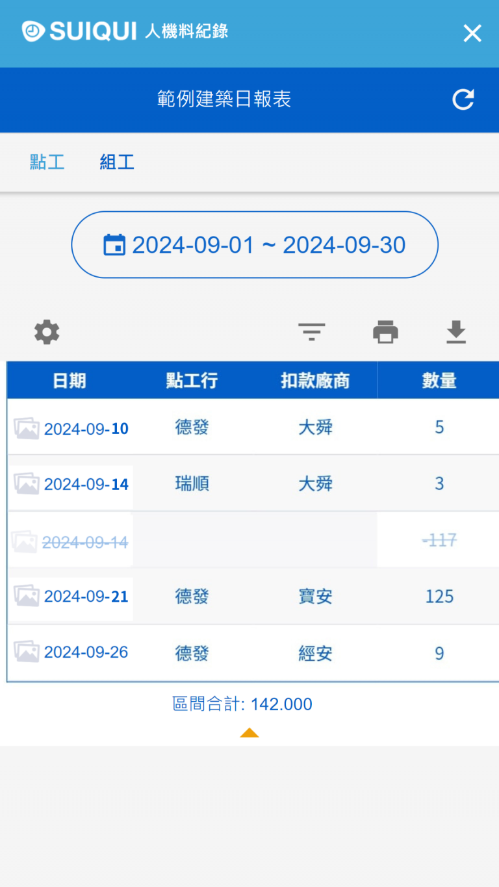This screenshot has width=499, height=887.
Task: Close the SUIQUI panel with X
Action: (472, 33)
